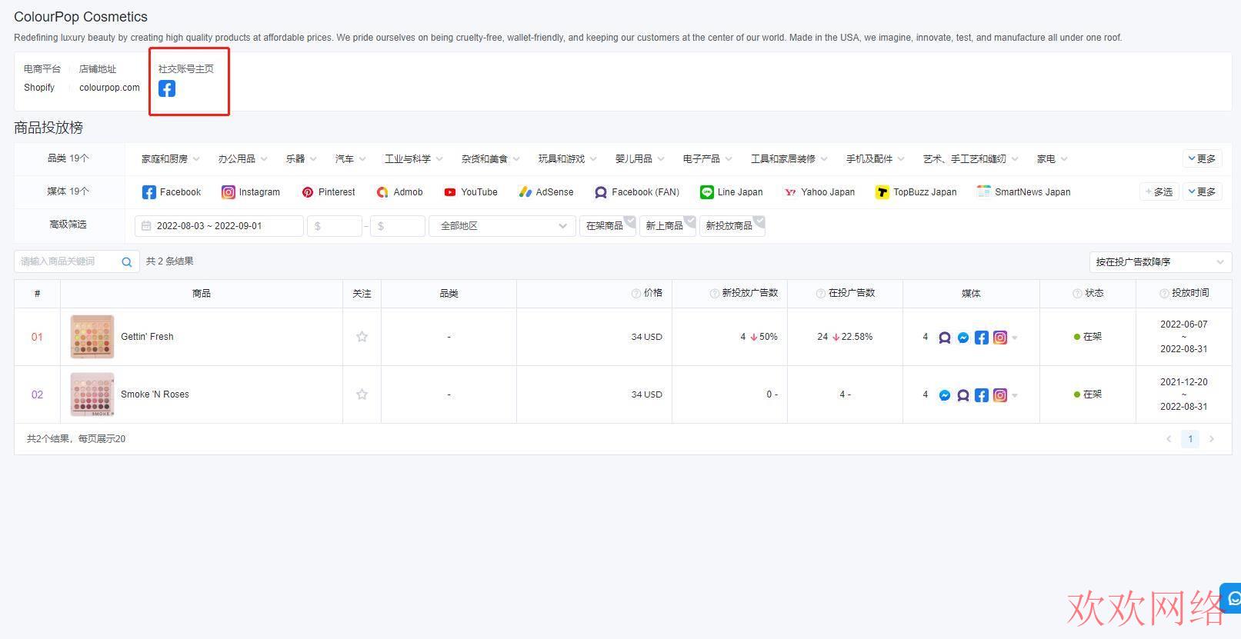This screenshot has height=639, width=1241.
Task: Open the Smoke 'N Roses product name
Action: (x=155, y=394)
